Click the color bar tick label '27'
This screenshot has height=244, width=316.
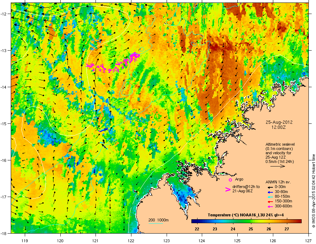coord(287,229)
